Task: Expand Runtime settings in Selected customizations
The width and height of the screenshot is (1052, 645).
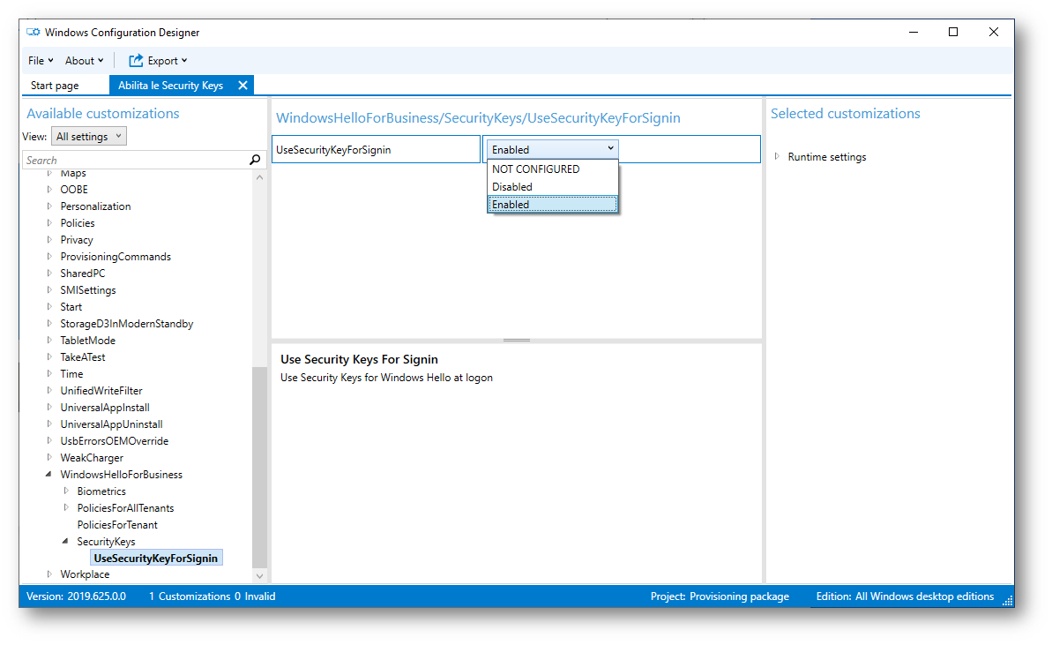Action: pos(777,156)
